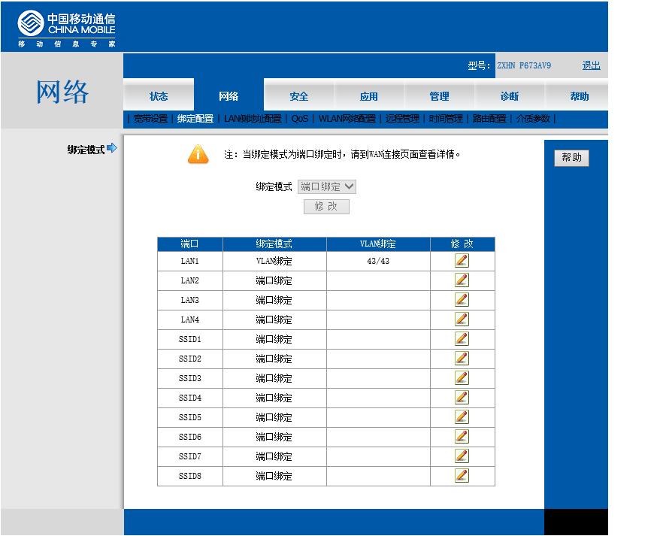Viewport: 657px width, 536px height.
Task: Switch to the 诊断 tab
Action: click(510, 96)
